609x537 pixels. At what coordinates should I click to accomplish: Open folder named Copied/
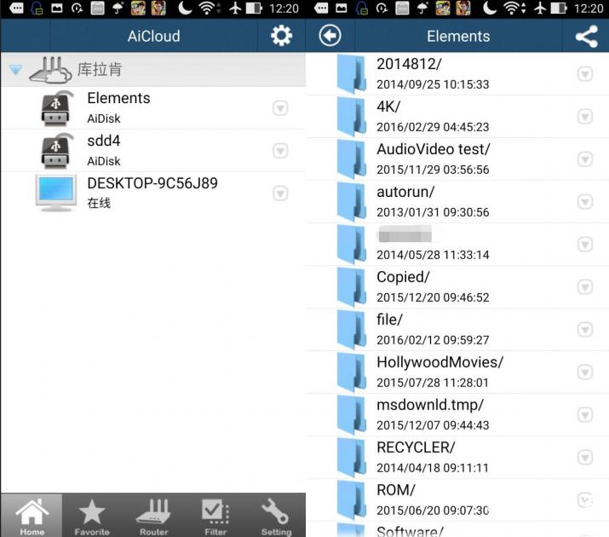point(457,287)
